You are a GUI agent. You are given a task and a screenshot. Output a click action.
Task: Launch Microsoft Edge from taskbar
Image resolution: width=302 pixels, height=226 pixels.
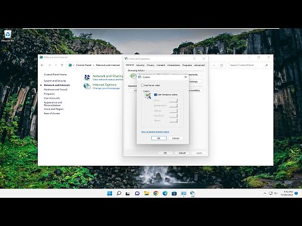(165, 193)
